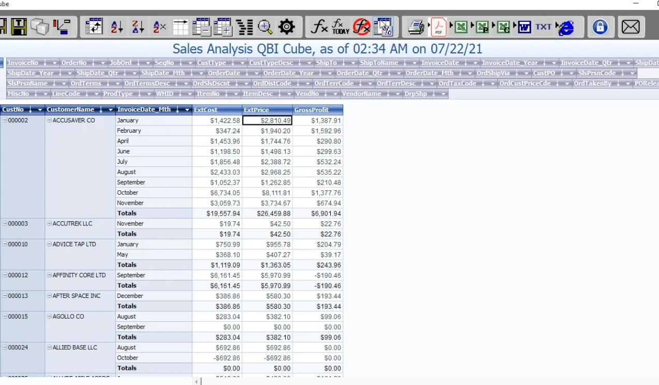The height and width of the screenshot is (385, 659).
Task: Open the CustomerName column filter dropdown
Action: click(x=110, y=110)
